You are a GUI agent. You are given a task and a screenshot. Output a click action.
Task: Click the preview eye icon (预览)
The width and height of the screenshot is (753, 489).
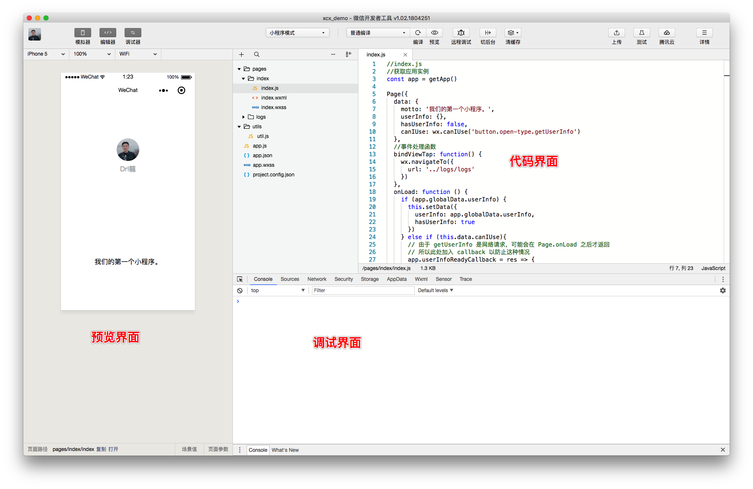coord(434,33)
